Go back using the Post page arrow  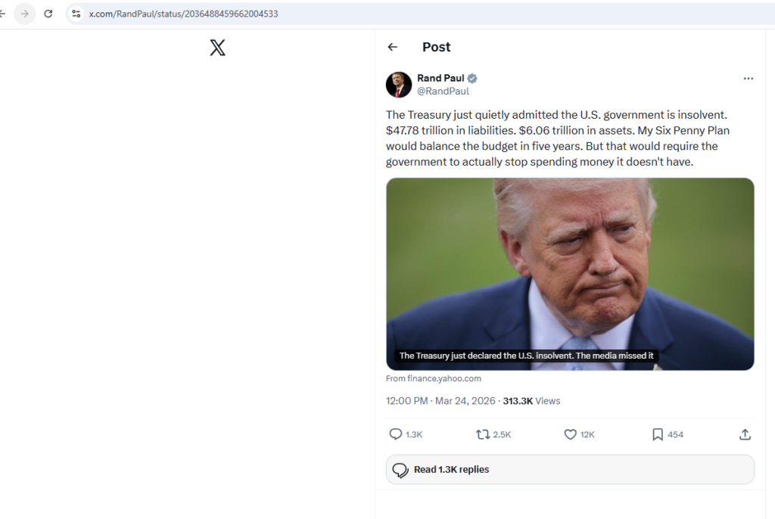tap(392, 47)
